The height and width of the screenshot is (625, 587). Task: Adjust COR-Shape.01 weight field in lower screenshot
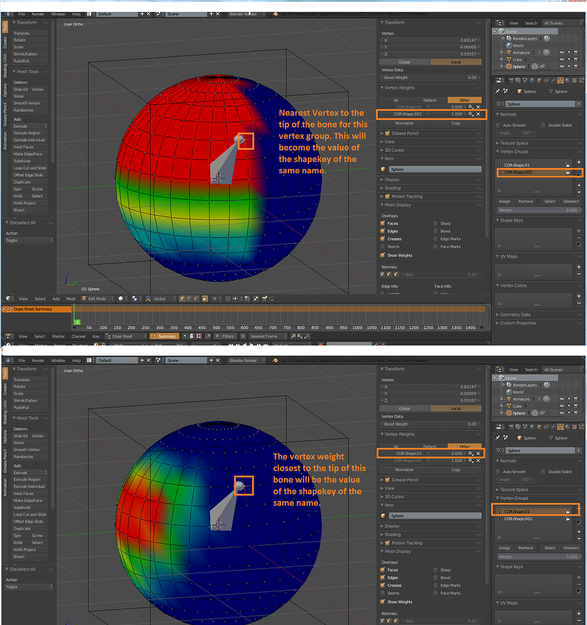coord(446,453)
